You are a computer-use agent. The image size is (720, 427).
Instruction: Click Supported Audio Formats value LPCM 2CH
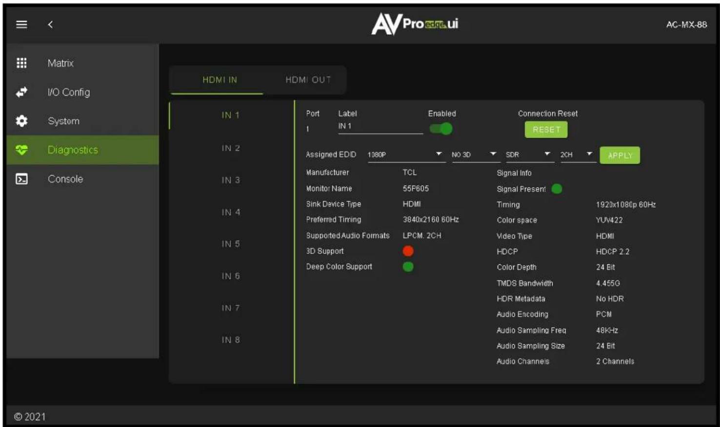[x=422, y=235]
